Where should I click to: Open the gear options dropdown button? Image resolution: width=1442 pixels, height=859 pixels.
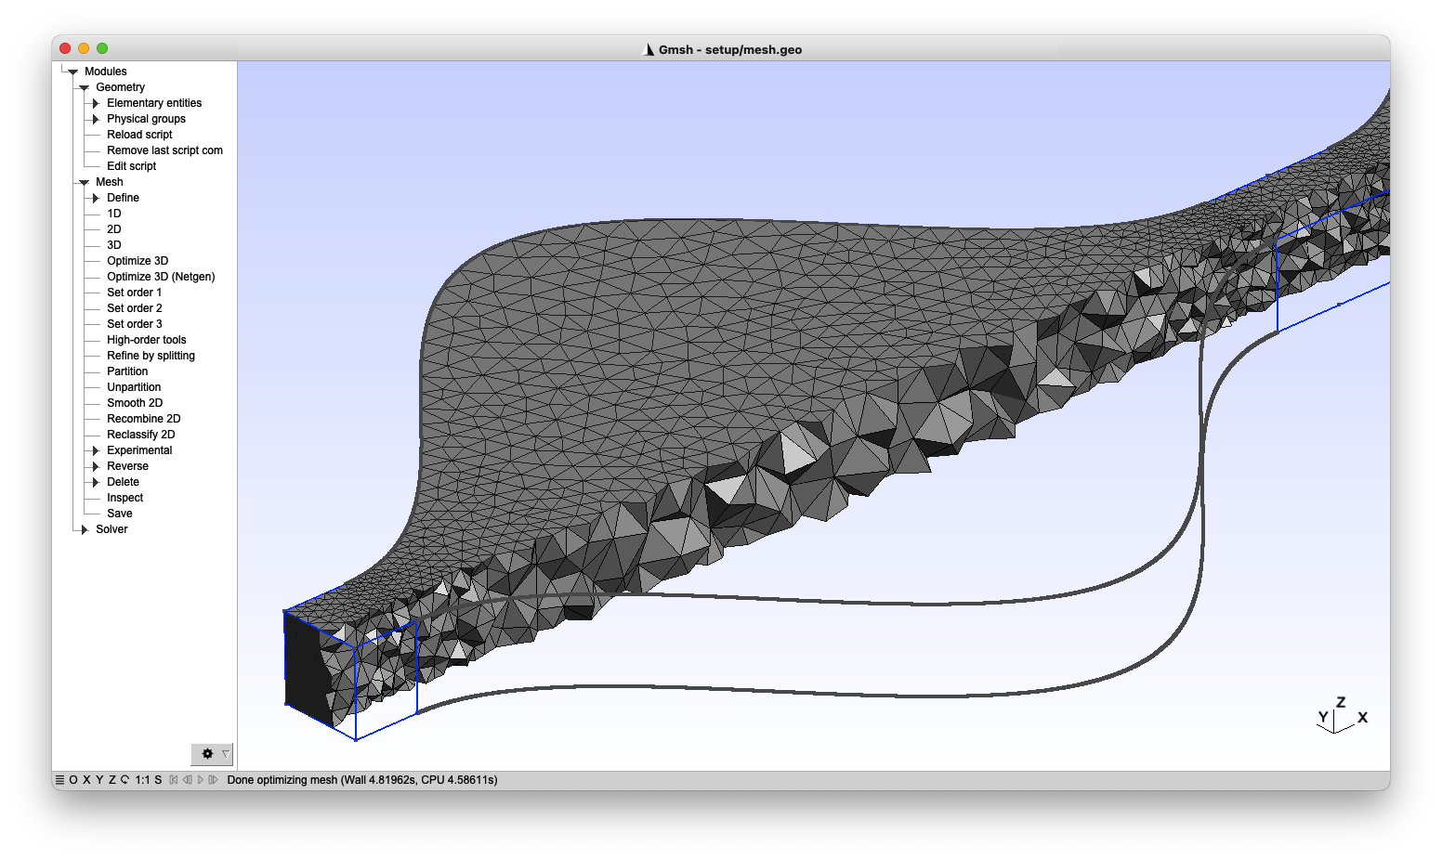(x=212, y=754)
